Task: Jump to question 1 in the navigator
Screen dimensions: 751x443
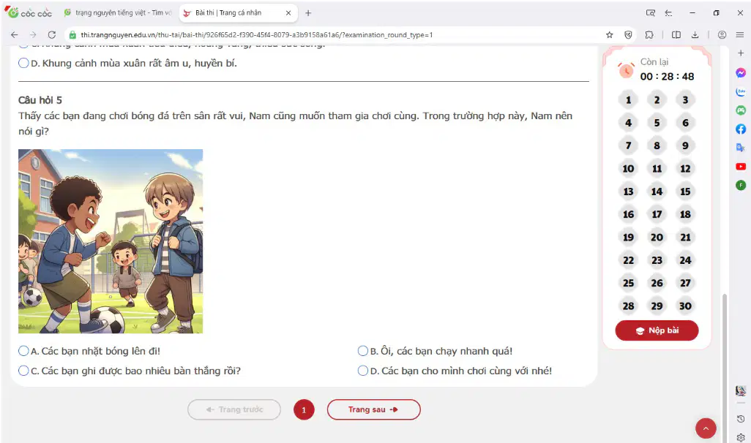Action: (x=628, y=100)
